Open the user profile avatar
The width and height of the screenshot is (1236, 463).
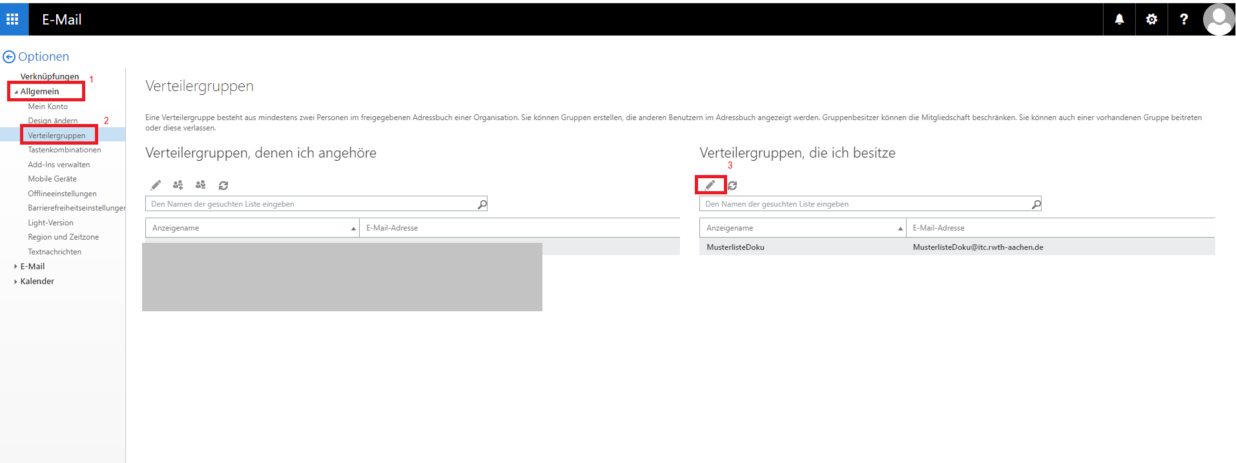tap(1218, 19)
